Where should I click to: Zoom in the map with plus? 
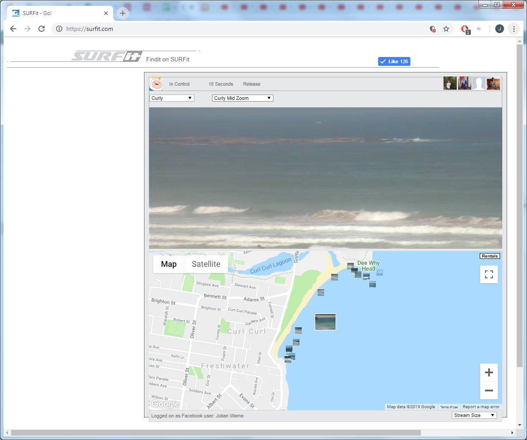pyautogui.click(x=489, y=372)
